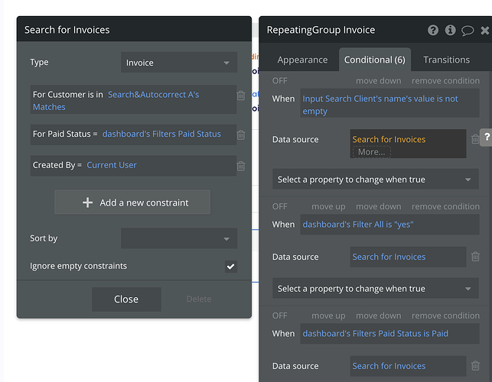Click trash icon next to Filter All condition's data source
Image resolution: width=492 pixels, height=382 pixels.
click(x=475, y=257)
